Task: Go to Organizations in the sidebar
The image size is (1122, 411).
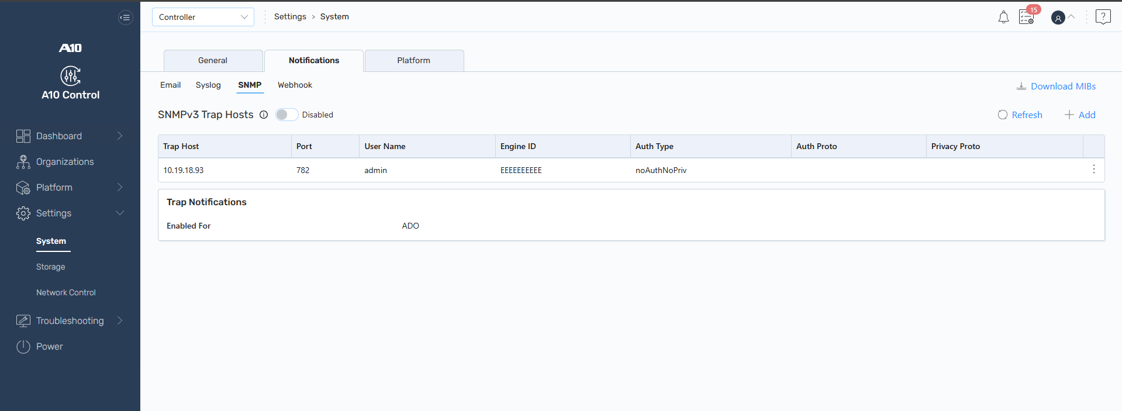Action: pyautogui.click(x=65, y=162)
